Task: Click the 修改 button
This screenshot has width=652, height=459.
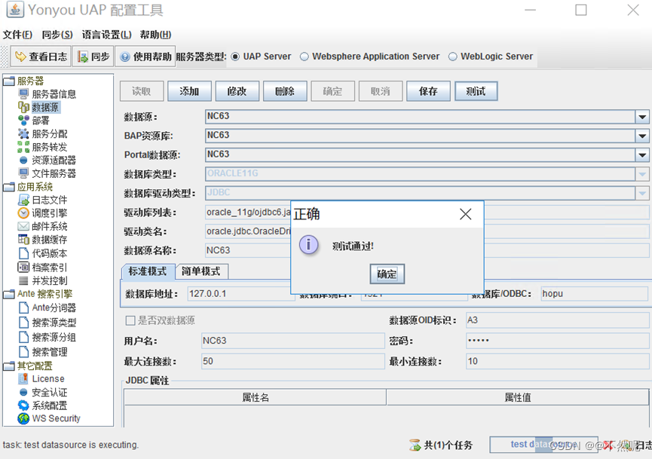Action: coord(237,91)
